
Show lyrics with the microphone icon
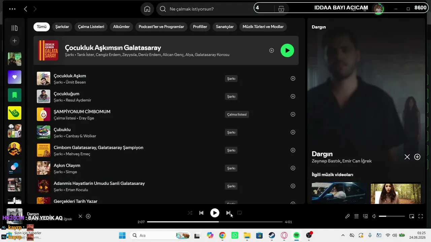[x=347, y=216]
